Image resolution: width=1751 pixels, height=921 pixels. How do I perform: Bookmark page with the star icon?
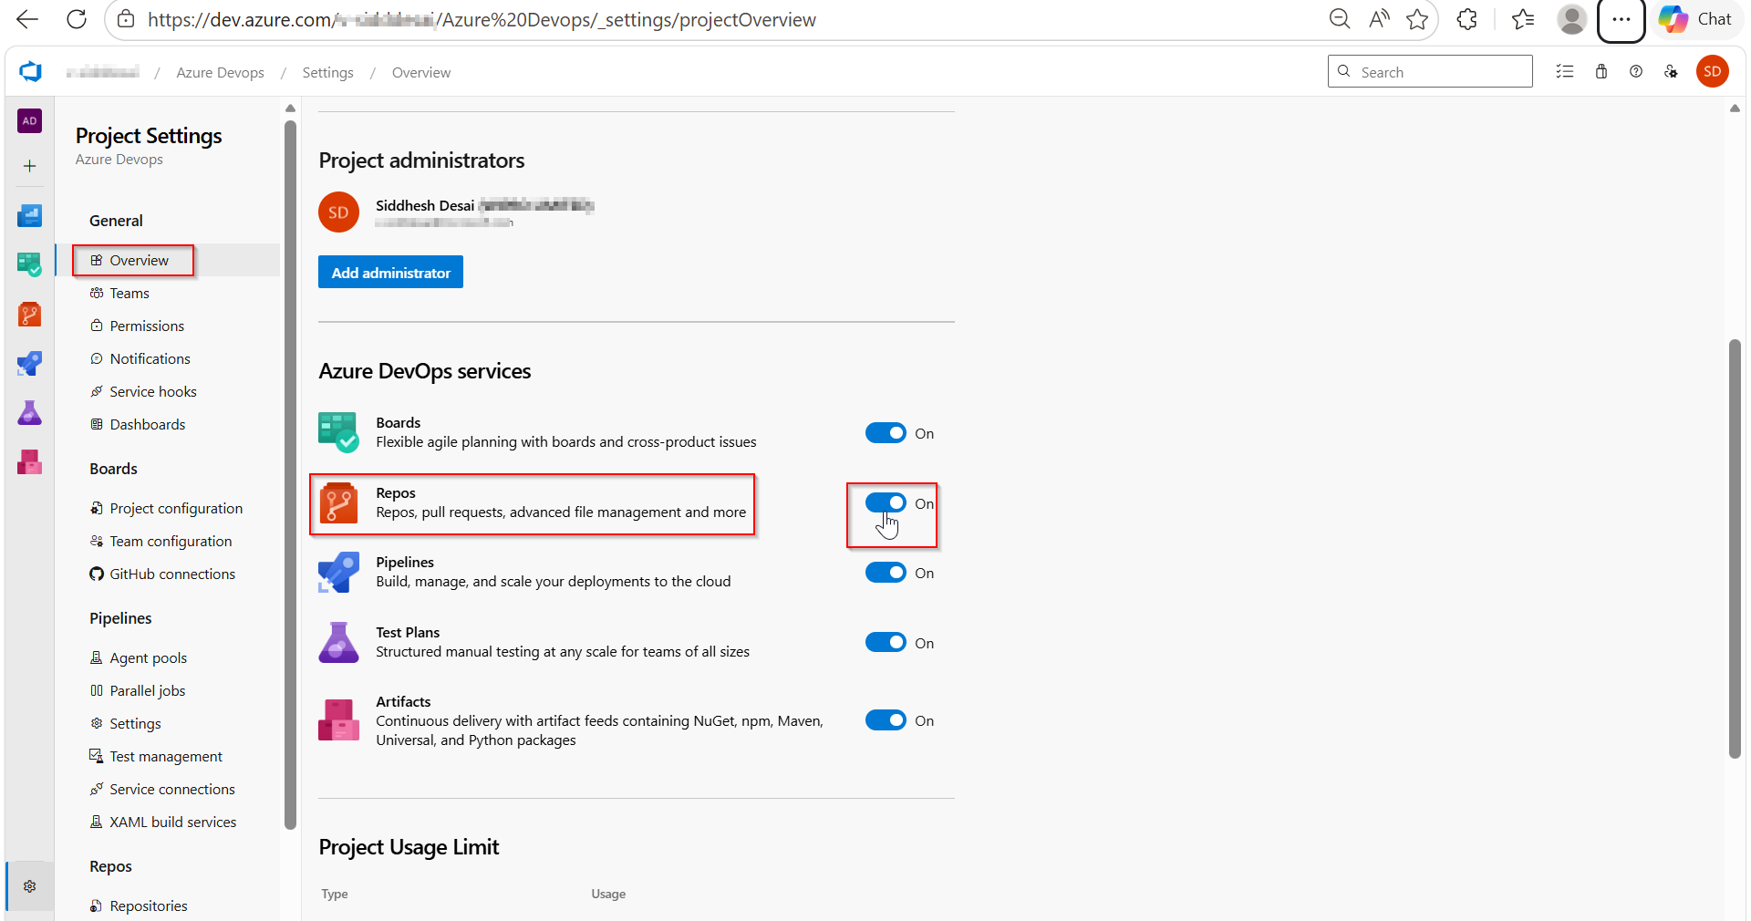1417,19
